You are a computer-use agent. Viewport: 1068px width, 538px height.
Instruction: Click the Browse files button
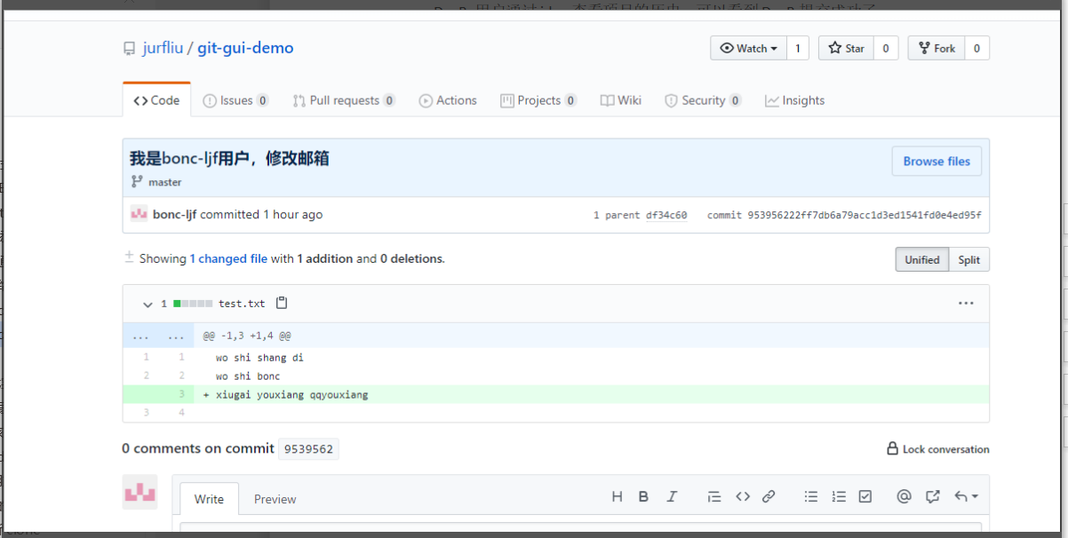coord(936,161)
